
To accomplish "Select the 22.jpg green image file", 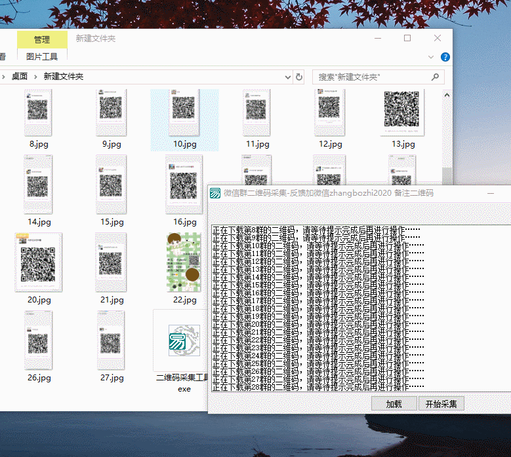I will tap(184, 262).
